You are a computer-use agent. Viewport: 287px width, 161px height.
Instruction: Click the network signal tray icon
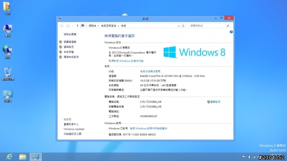254,157
